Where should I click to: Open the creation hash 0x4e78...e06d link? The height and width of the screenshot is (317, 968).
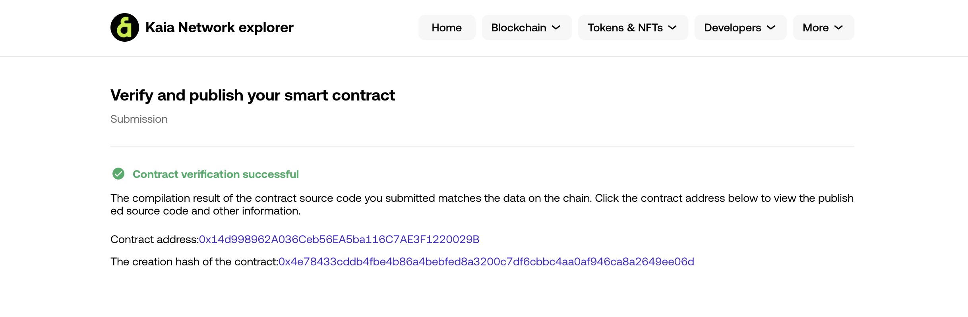pyautogui.click(x=486, y=261)
